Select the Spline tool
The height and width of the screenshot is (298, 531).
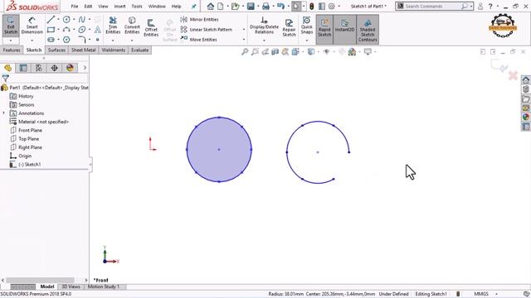81,20
